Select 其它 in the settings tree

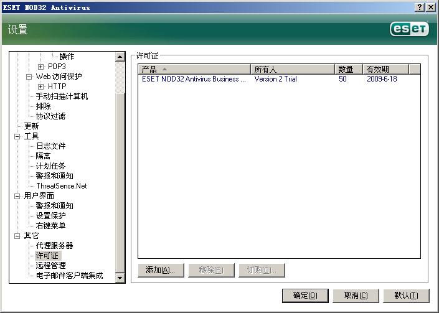(31, 235)
